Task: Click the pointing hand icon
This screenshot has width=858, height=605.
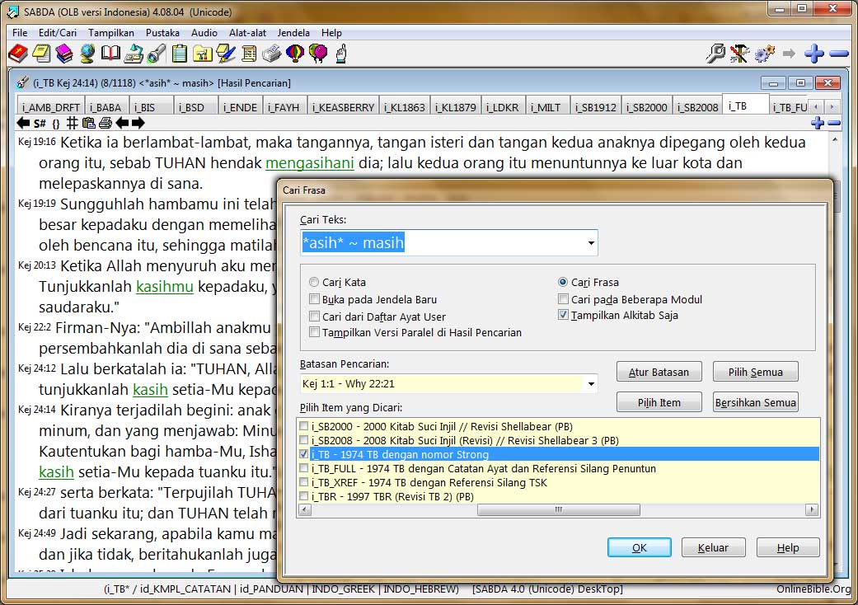Action: click(341, 54)
